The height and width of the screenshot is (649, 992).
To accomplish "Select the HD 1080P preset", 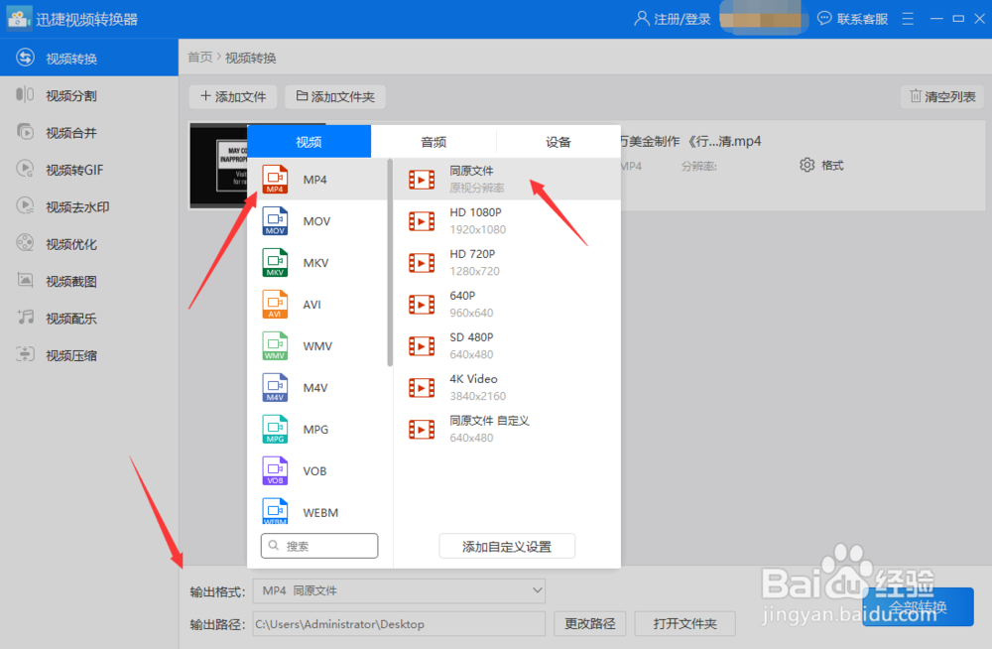I will (x=474, y=220).
